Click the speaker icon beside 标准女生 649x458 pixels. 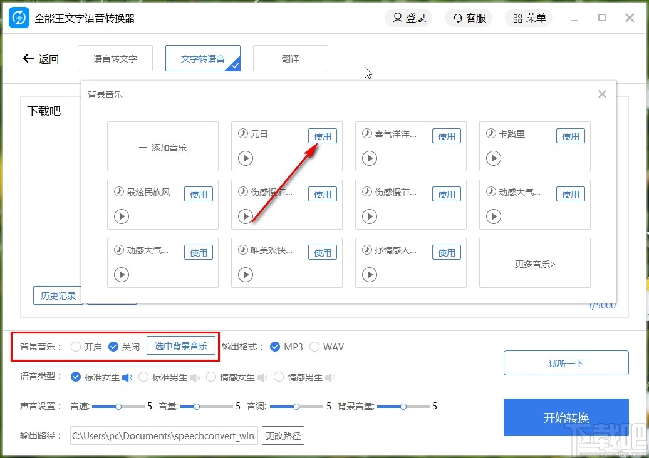point(128,377)
